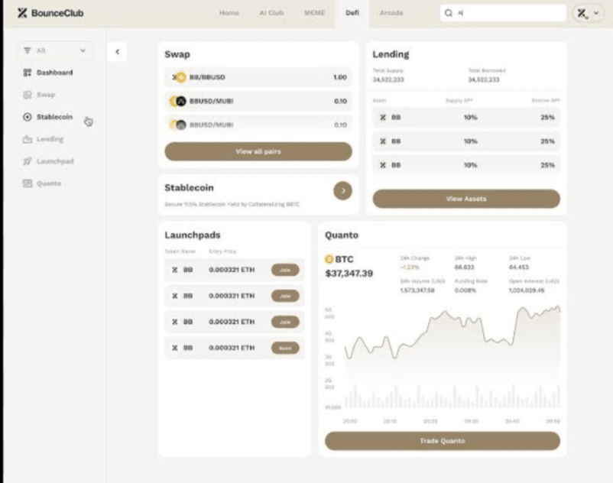Viewport: 613px width, 483px height.
Task: Expand the All filter dropdown
Action: click(x=55, y=50)
